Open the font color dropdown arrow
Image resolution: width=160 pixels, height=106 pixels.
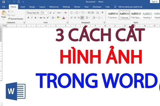tap(66, 18)
